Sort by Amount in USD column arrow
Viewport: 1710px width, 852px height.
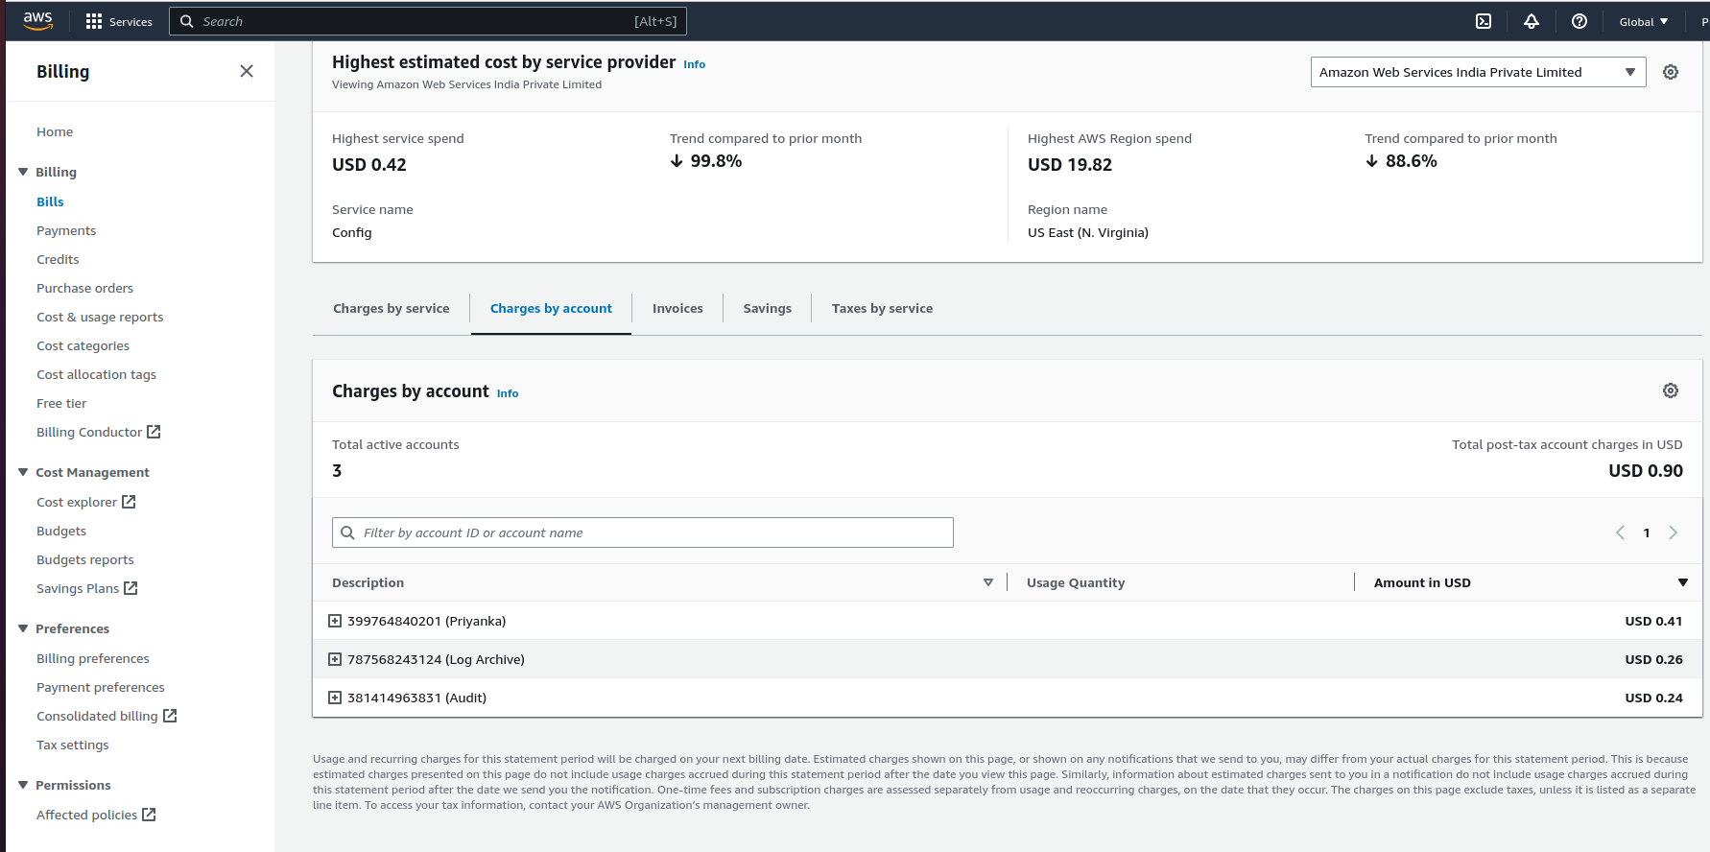click(x=1682, y=582)
